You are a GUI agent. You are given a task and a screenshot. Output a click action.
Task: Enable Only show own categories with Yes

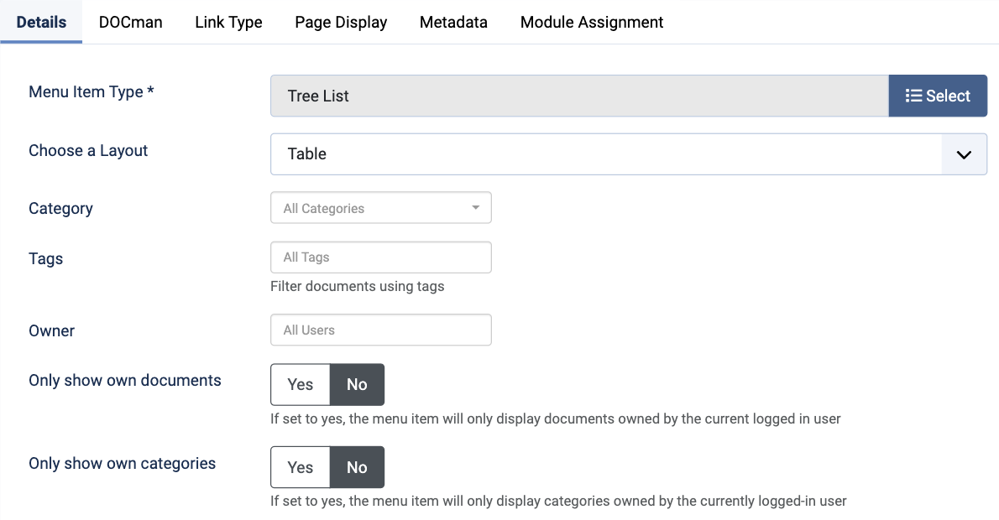[300, 467]
